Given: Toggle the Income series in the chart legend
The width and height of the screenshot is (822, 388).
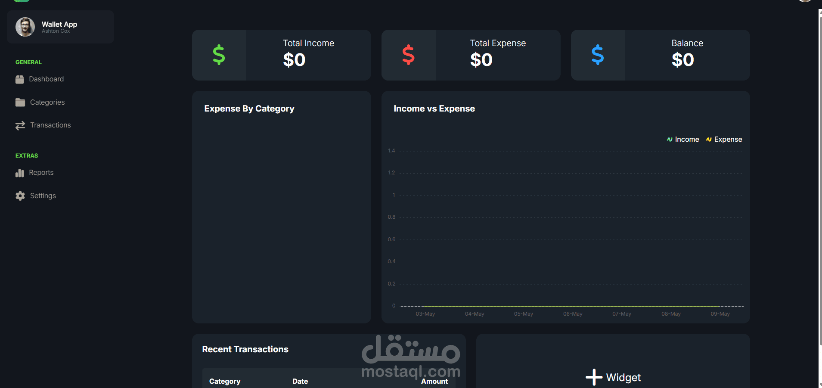Looking at the screenshot, I should (682, 139).
